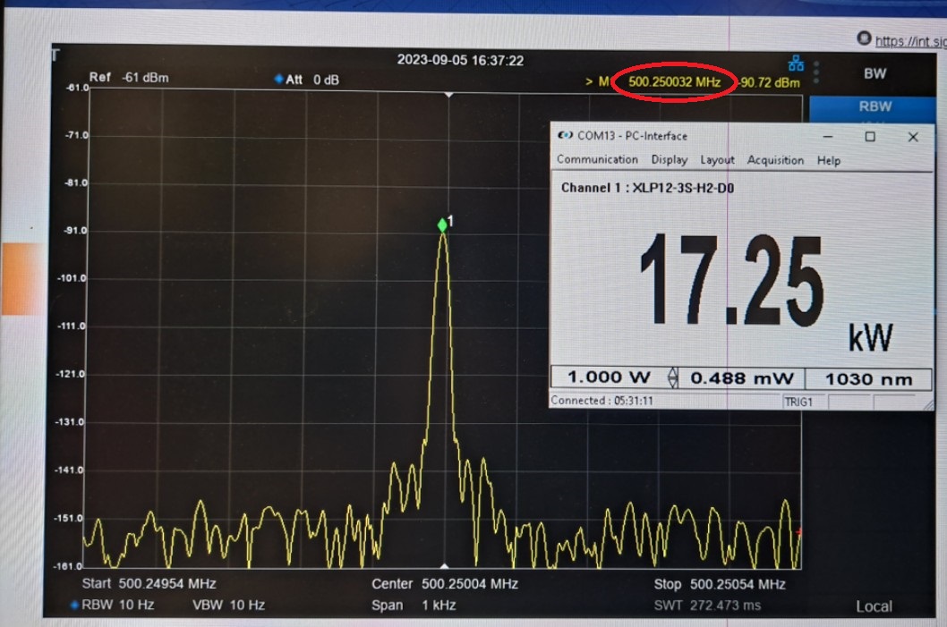Click the PC-Interface app icon in the title bar
Screen dimensions: 947x627
coord(565,136)
